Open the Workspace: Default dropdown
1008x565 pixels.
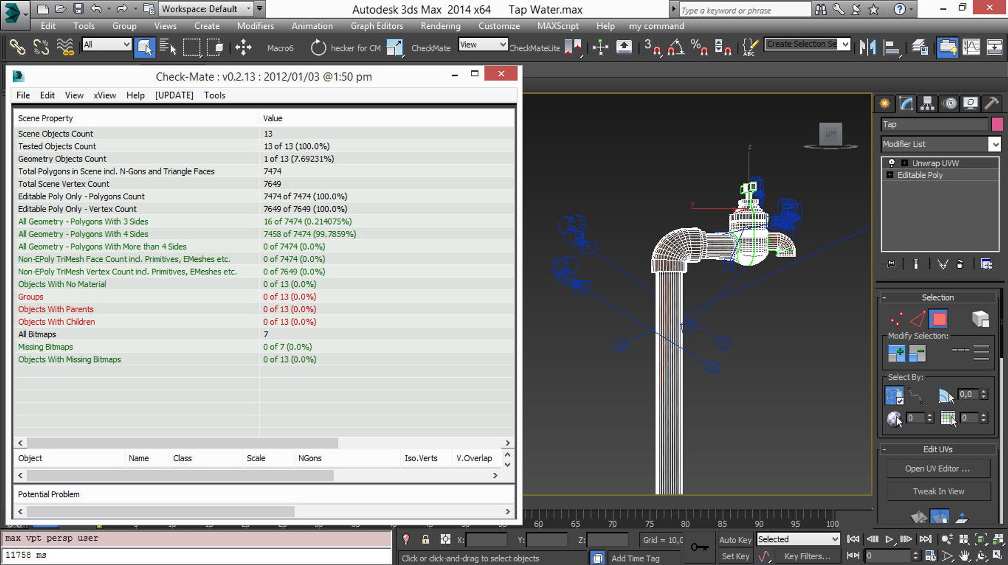(x=205, y=9)
